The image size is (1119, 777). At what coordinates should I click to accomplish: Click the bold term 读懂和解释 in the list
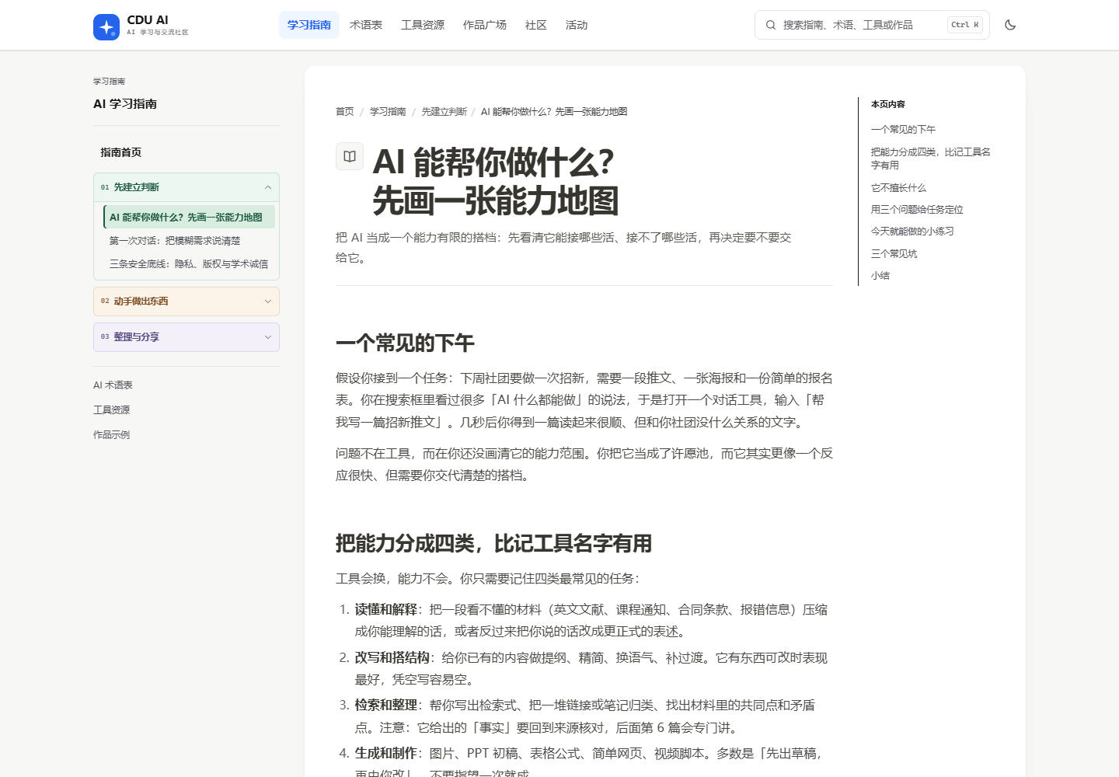[x=386, y=610]
